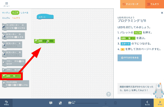Switch to the えんざん palette tab

[6, 18]
